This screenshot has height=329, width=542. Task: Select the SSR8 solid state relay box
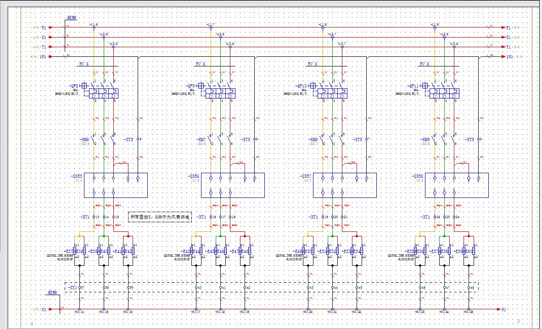[457, 185]
